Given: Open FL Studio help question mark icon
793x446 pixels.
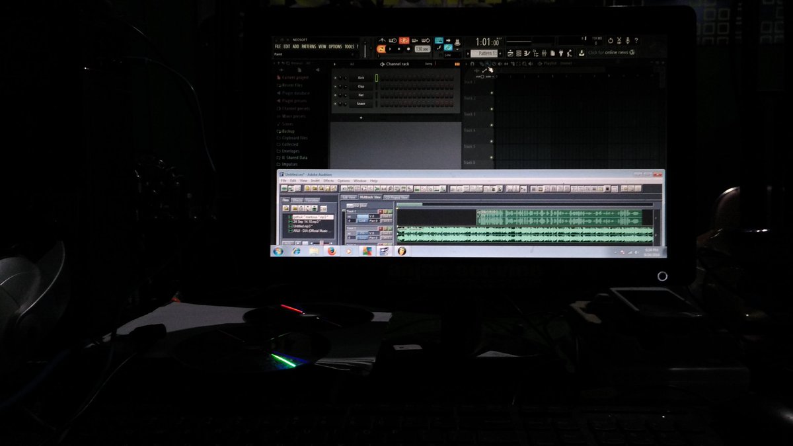Looking at the screenshot, I should click(x=636, y=41).
